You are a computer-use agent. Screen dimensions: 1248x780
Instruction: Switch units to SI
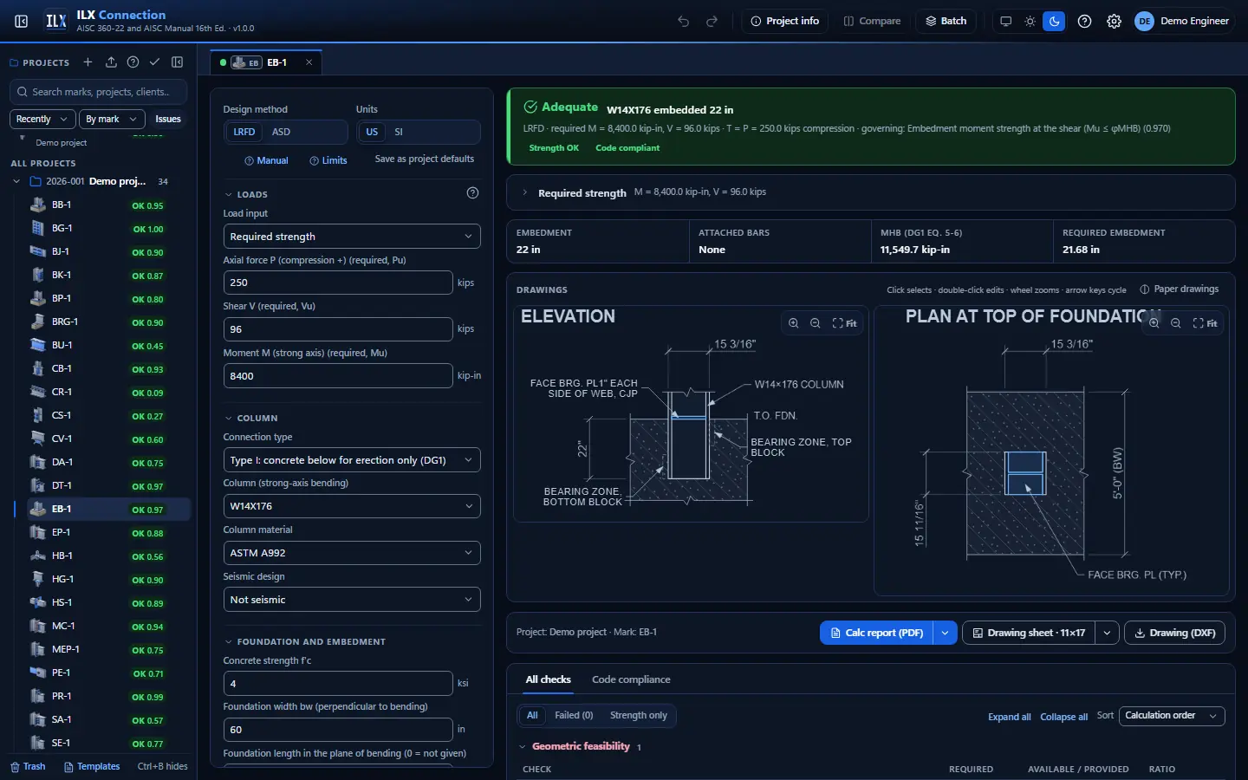pos(399,132)
